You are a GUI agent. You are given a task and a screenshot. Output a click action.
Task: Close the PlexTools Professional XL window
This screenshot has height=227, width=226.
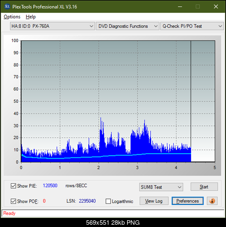(216, 7)
